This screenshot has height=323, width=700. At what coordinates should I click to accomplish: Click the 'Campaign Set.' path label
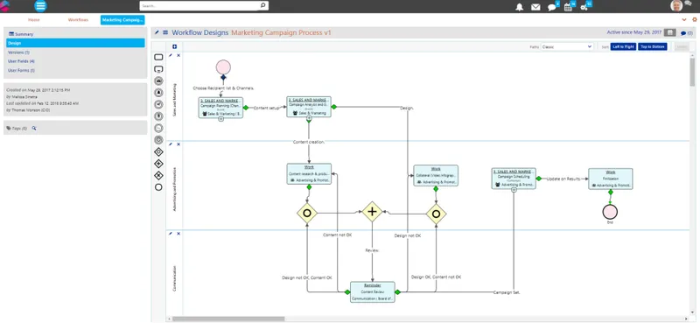click(507, 292)
